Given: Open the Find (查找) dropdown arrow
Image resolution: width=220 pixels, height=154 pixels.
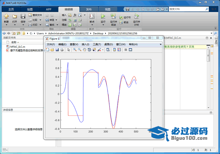Looking at the screenshot, I should pyautogui.click(x=57, y=25).
